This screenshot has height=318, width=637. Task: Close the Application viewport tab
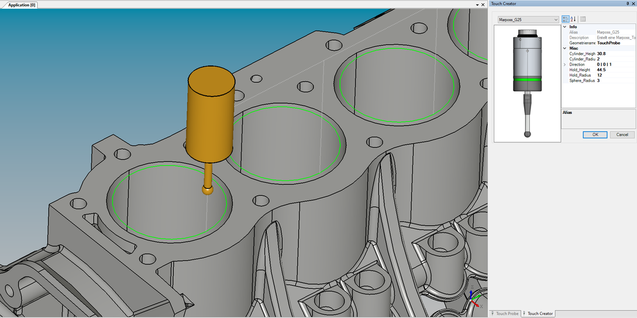(482, 5)
